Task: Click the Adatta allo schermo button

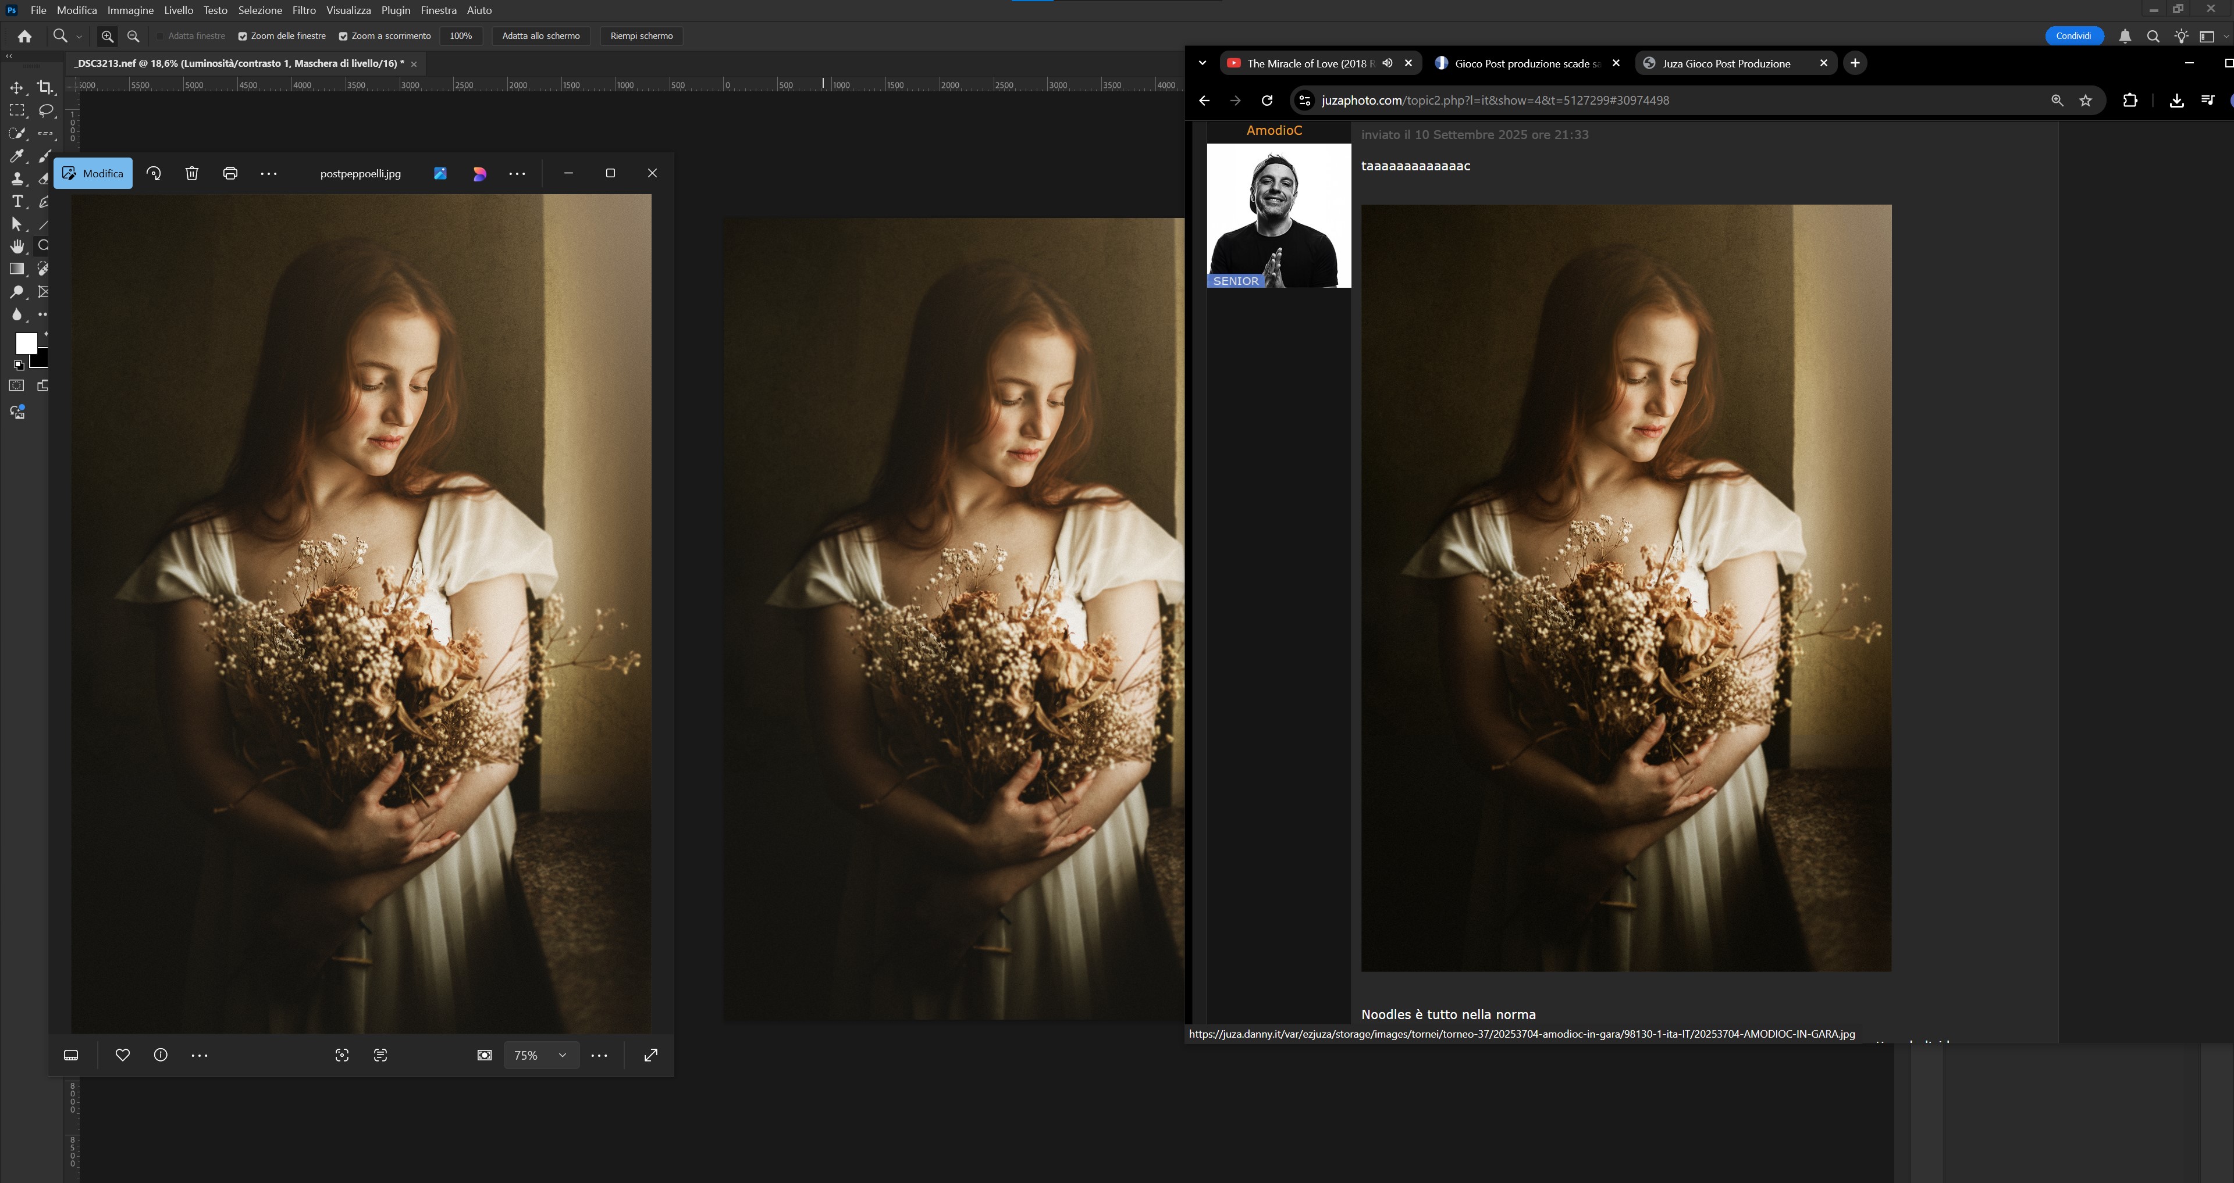Action: pyautogui.click(x=540, y=37)
